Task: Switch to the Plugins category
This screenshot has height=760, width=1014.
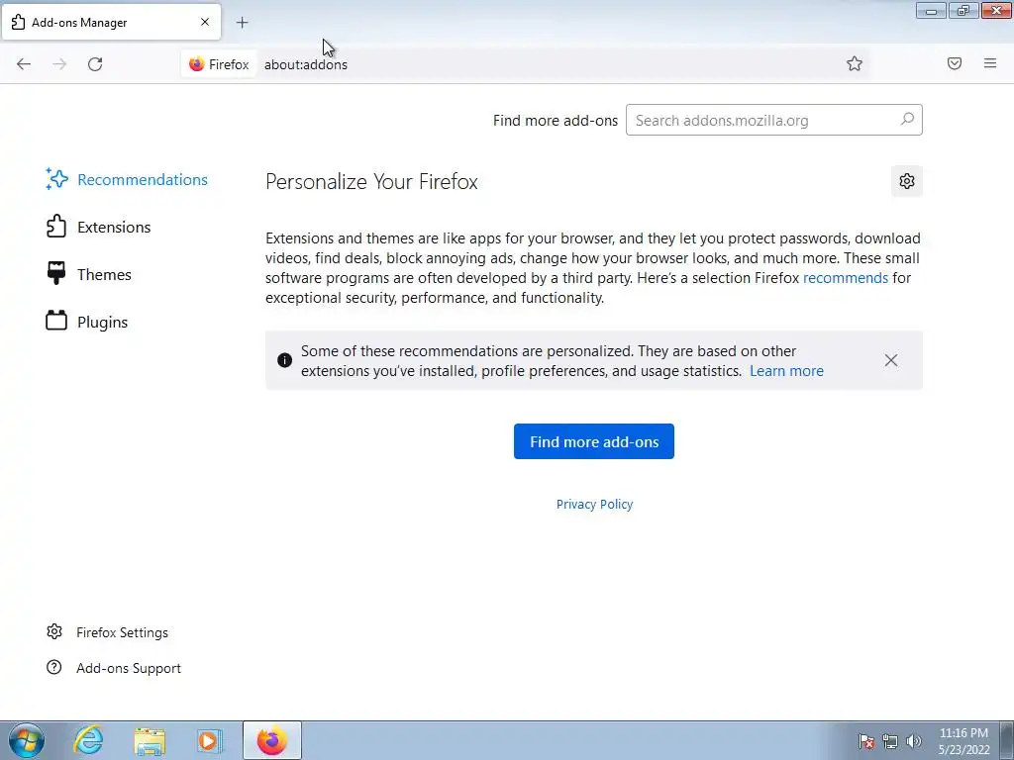Action: (x=87, y=322)
